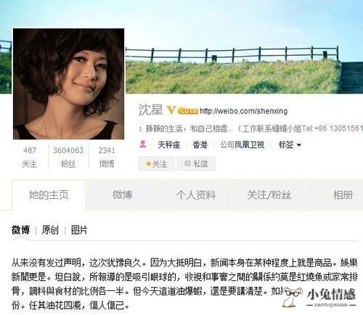Open the 相册 tab

click(343, 195)
